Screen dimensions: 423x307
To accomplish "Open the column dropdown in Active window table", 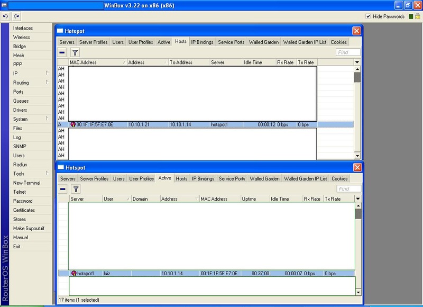I will click(x=358, y=198).
